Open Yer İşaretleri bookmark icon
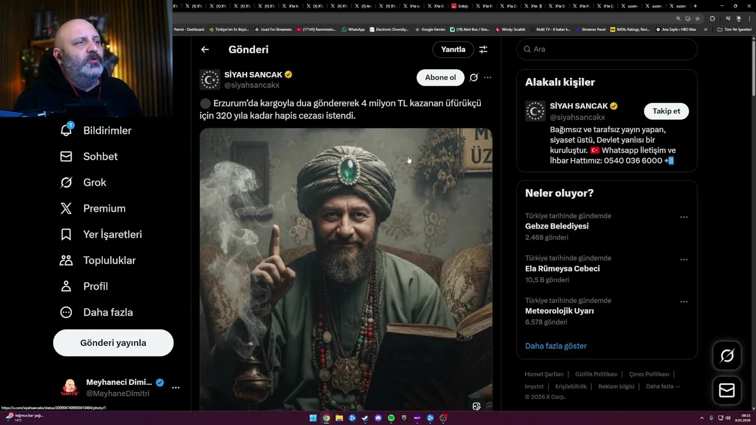The height and width of the screenshot is (425, 756). pyautogui.click(x=66, y=234)
